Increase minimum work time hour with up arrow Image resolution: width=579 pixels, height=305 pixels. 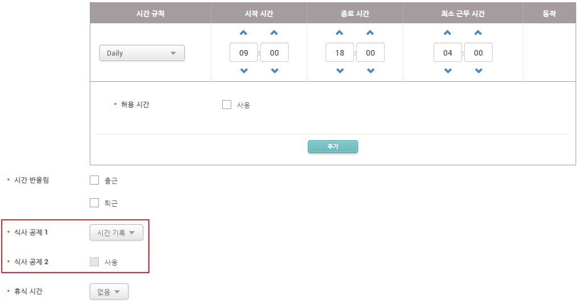click(x=448, y=33)
